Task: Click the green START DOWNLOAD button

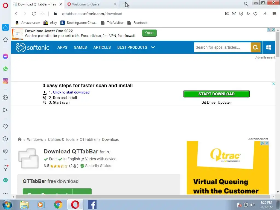Action: pos(217,94)
